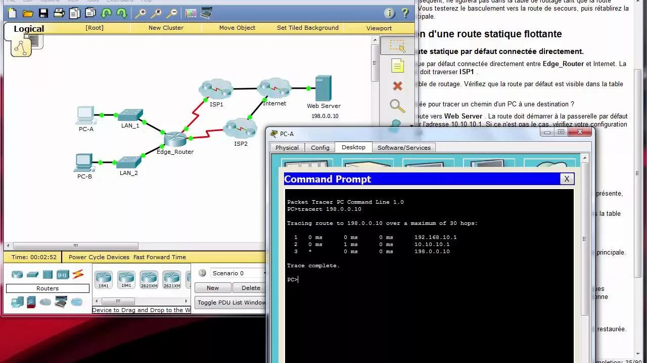Screen dimensions: 647x363
Task: Switch to the Config tab in PC-A
Action: coord(320,148)
